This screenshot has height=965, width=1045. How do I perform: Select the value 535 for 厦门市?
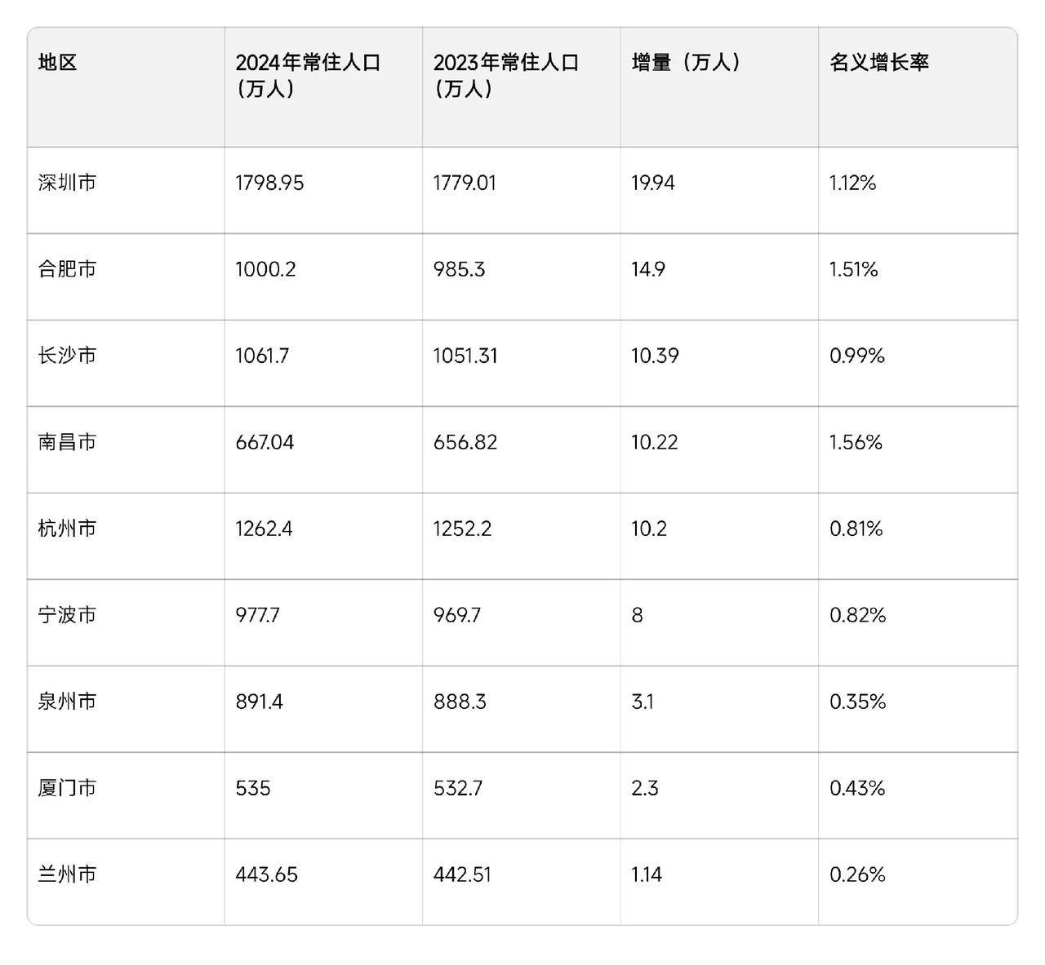253,788
